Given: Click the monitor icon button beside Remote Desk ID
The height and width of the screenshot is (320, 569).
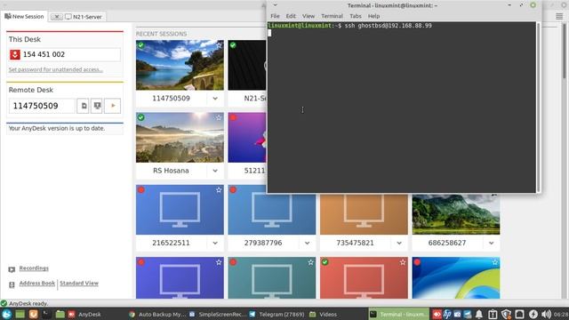Looking at the screenshot, I should pyautogui.click(x=97, y=106).
